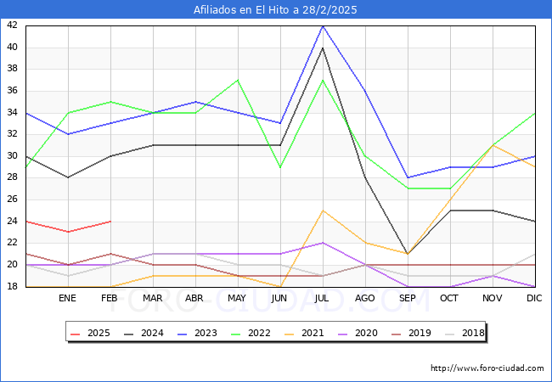The height and width of the screenshot is (382, 552).
Task: Click the orange 2021 line peak at JUL
Action: point(323,211)
